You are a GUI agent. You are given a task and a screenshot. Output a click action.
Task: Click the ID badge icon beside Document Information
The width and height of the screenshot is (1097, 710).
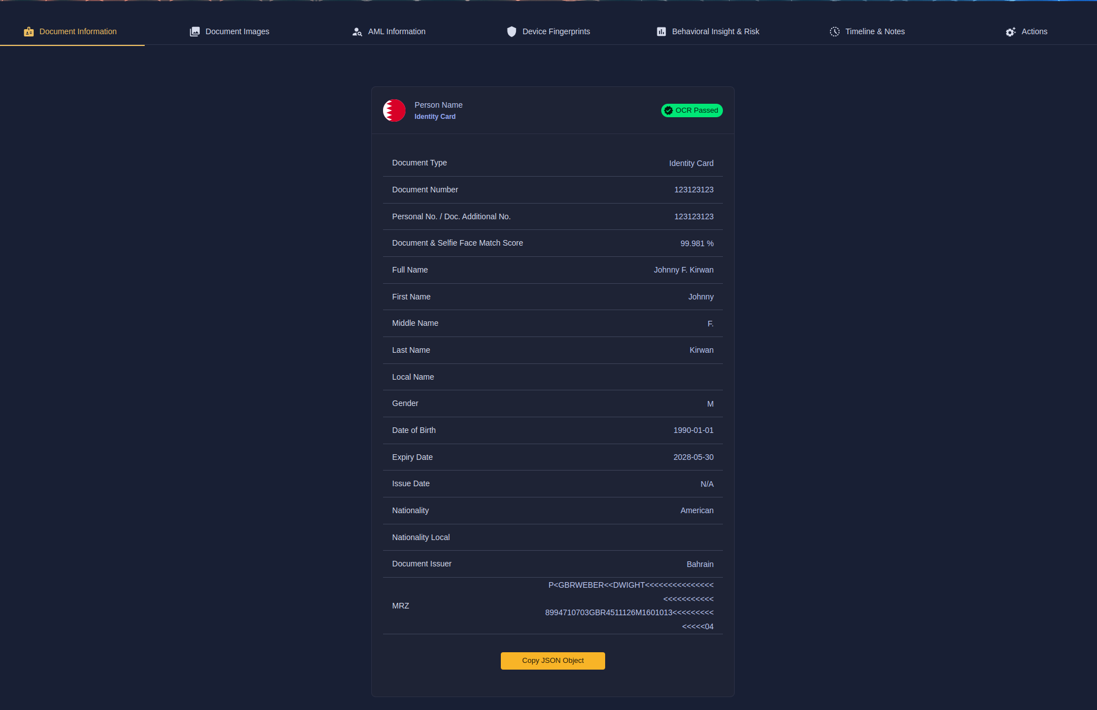[x=29, y=32]
